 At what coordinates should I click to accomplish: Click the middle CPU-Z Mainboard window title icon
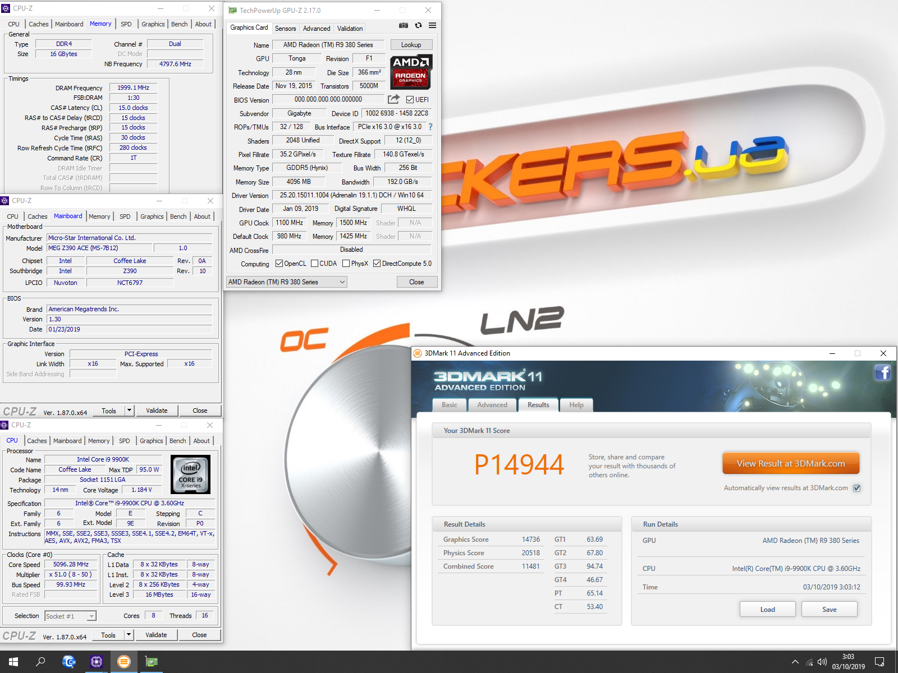click(x=5, y=201)
